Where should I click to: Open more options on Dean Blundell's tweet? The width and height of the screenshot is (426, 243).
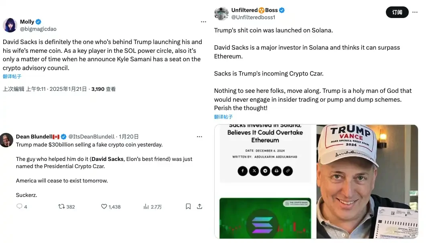pyautogui.click(x=199, y=136)
